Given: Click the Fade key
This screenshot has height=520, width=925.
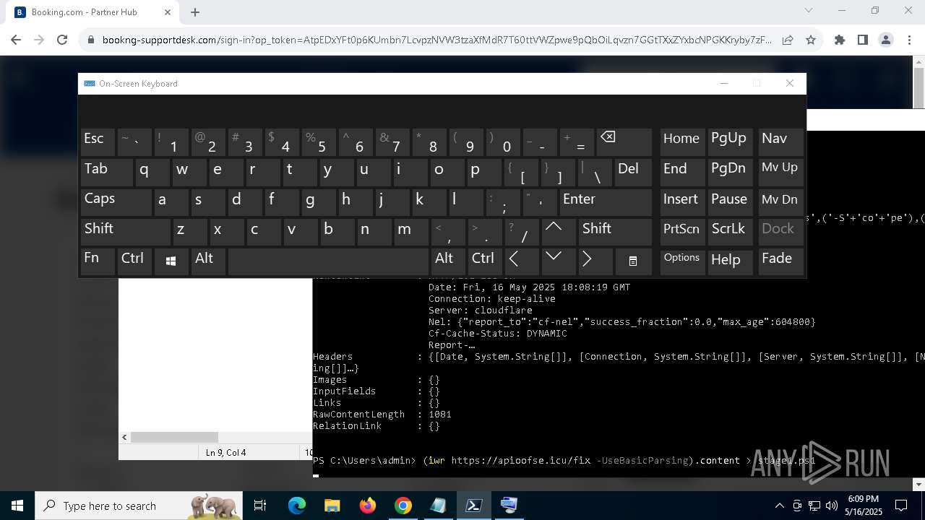Looking at the screenshot, I should [780, 261].
